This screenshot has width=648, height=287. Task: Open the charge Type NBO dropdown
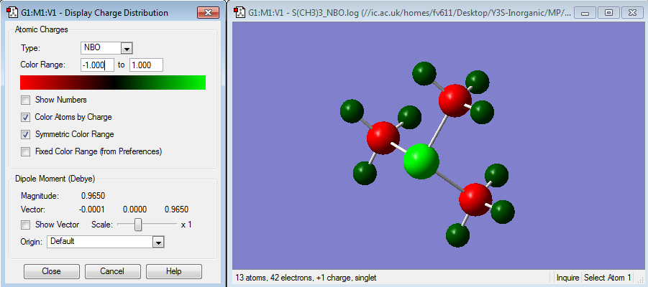(127, 48)
